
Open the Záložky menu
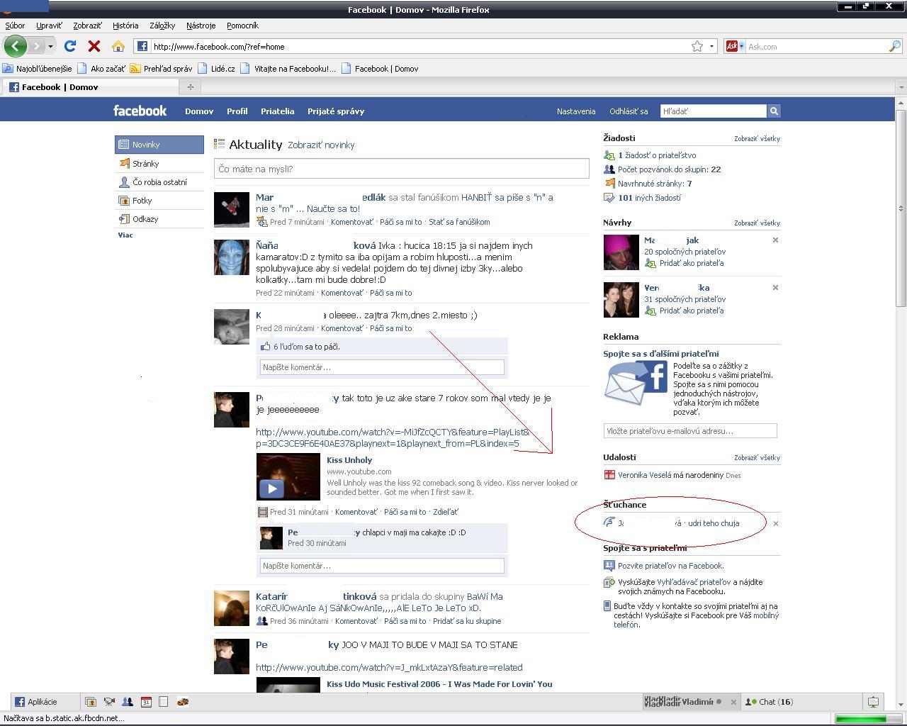[162, 26]
